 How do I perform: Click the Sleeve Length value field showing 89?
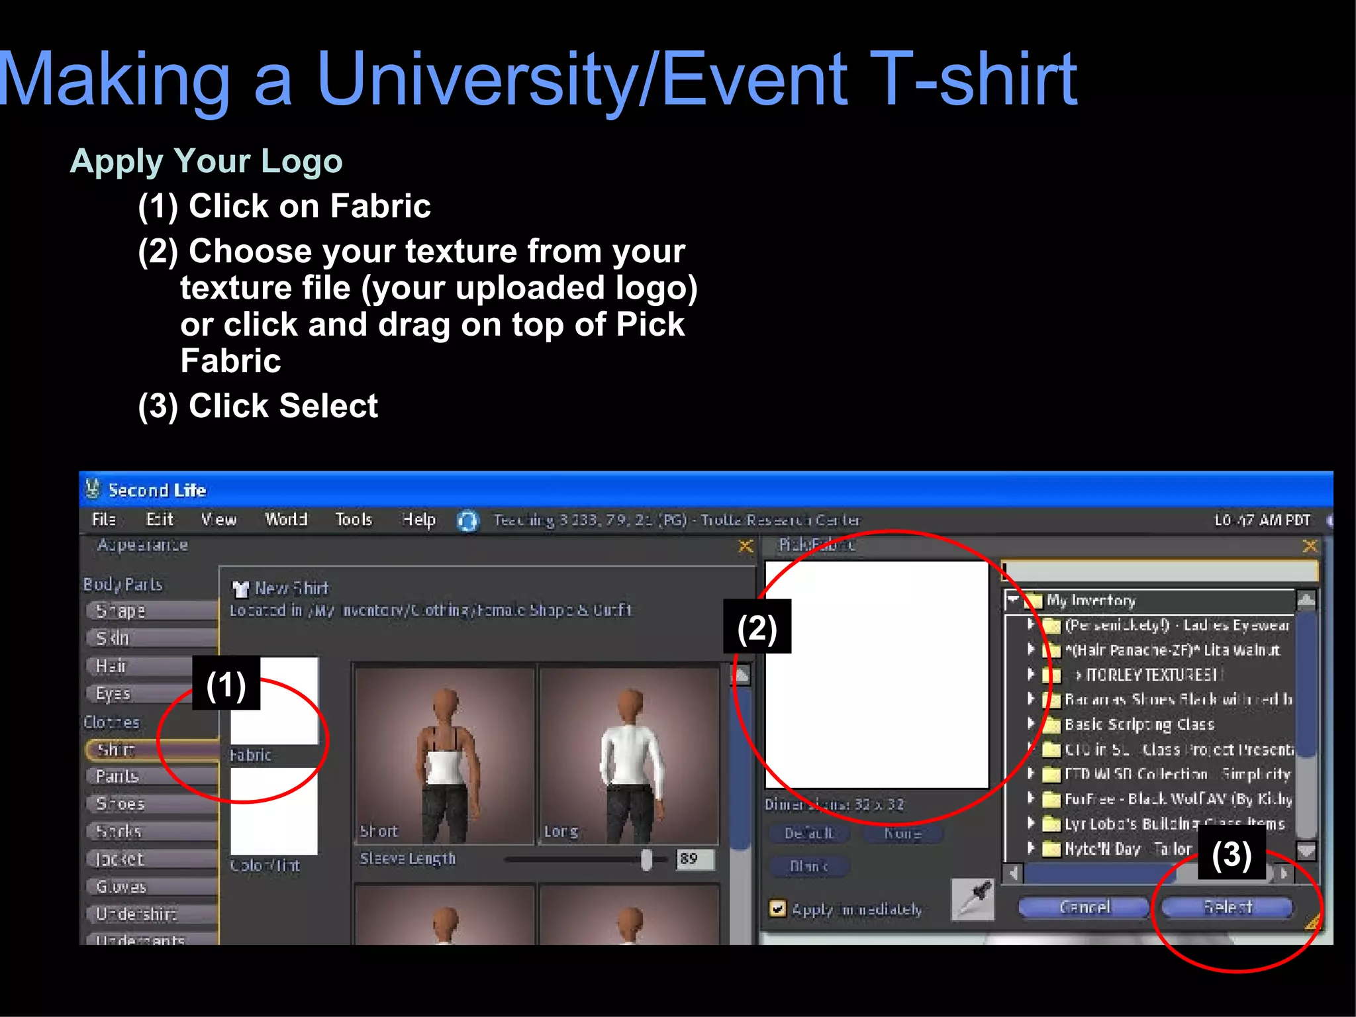[695, 859]
